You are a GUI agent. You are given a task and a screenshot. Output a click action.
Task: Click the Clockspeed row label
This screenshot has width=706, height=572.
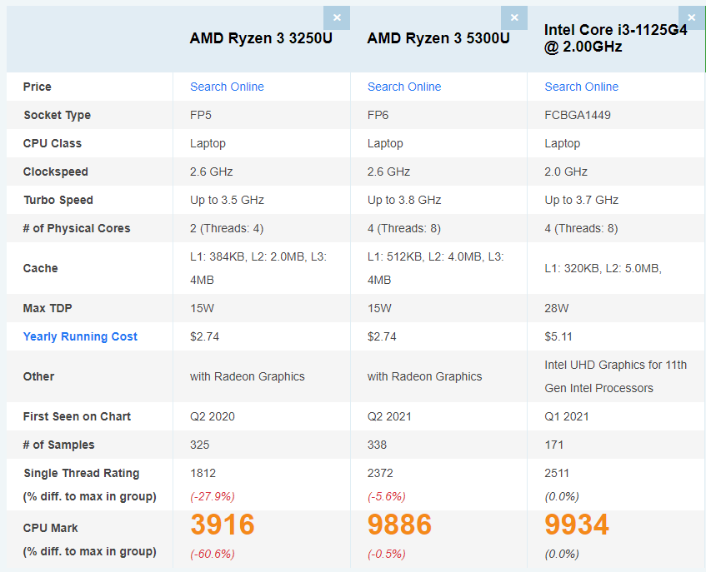click(55, 172)
